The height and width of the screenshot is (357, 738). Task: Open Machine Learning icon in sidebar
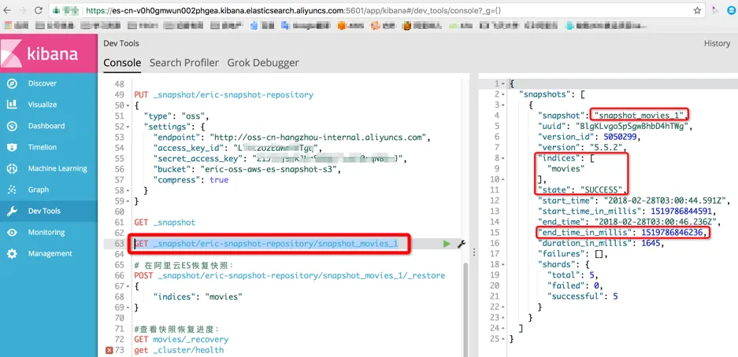click(x=12, y=168)
